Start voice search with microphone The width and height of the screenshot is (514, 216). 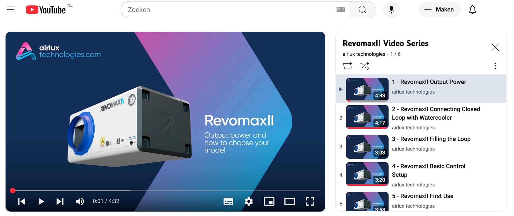tap(391, 10)
